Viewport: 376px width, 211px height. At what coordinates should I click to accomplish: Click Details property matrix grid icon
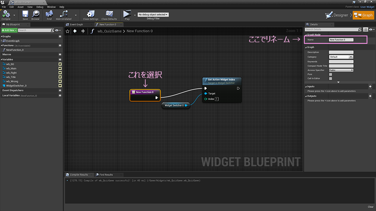365,29
